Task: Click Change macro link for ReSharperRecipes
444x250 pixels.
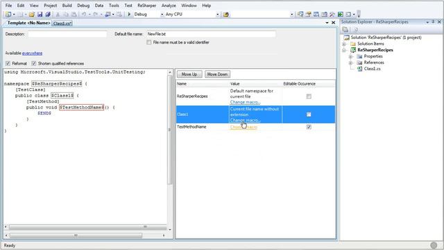Action: click(245, 102)
